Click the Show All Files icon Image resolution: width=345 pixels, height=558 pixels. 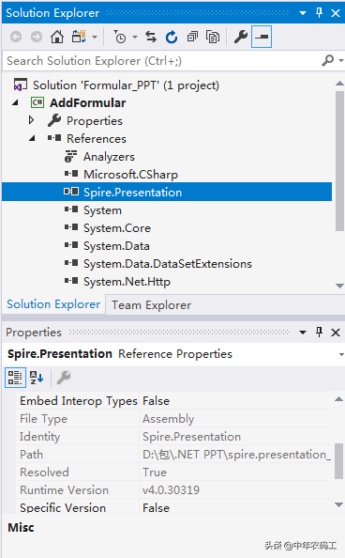213,37
